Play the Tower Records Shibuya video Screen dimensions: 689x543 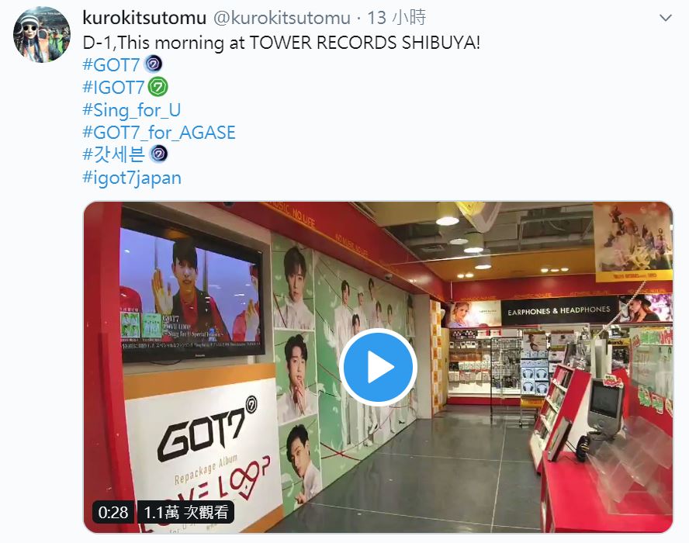(378, 366)
